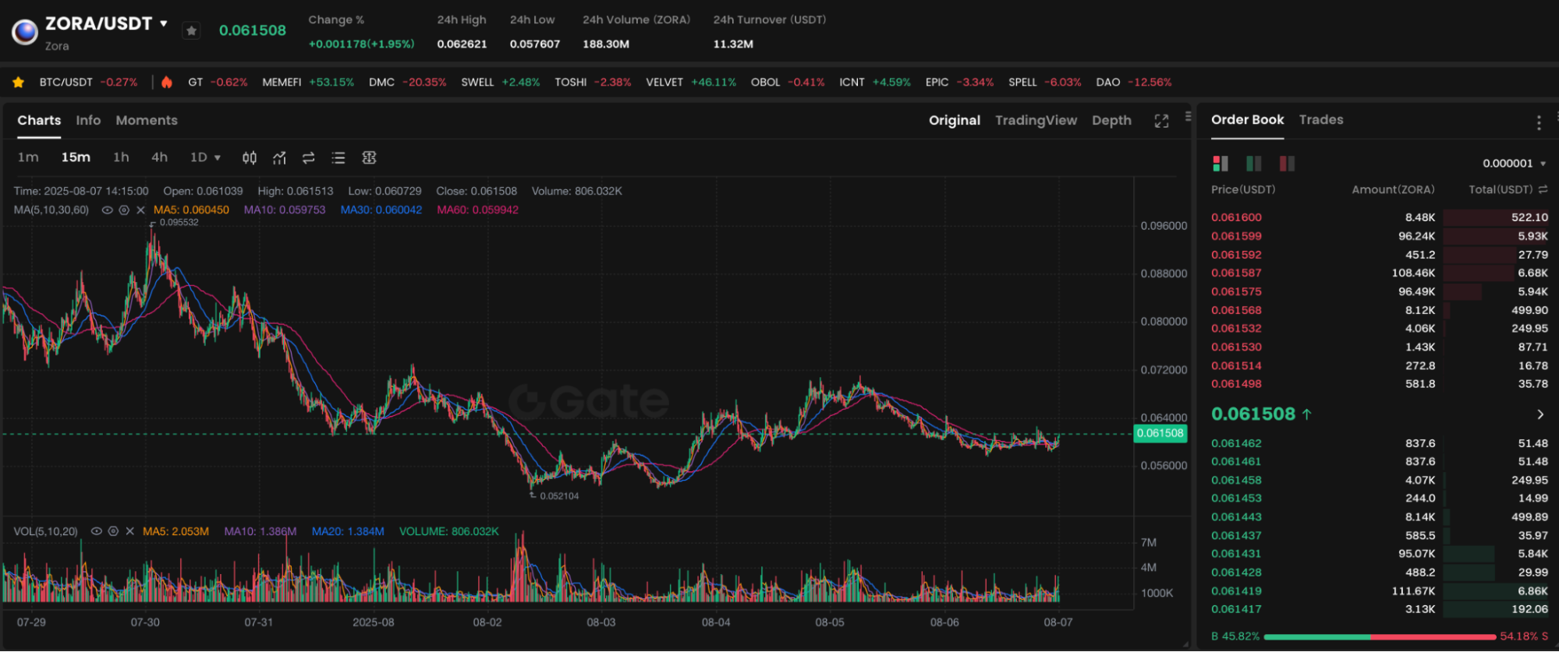This screenshot has width=1559, height=652.
Task: Click bid price 0.061443 row
Action: (1379, 517)
